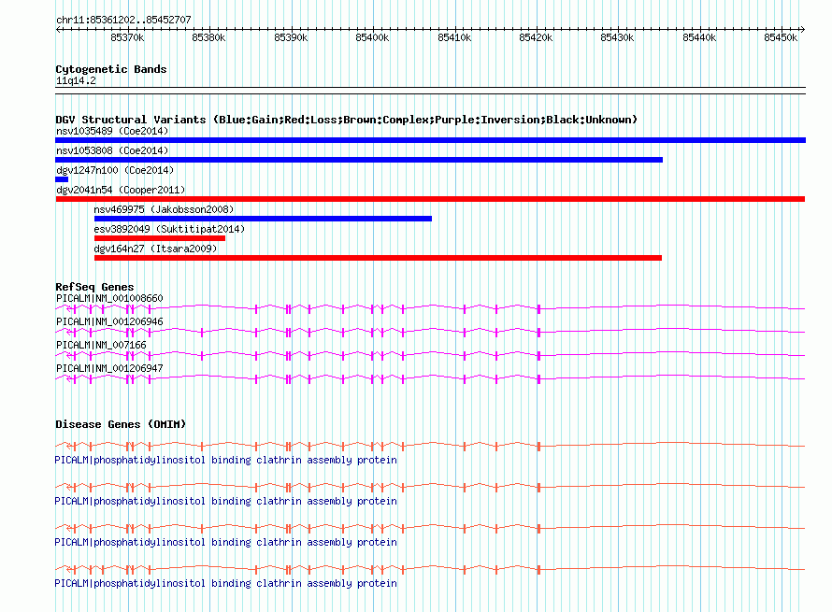Click the 85370k ruler tick label
Viewport: 832px width, 612px height.
coord(127,37)
